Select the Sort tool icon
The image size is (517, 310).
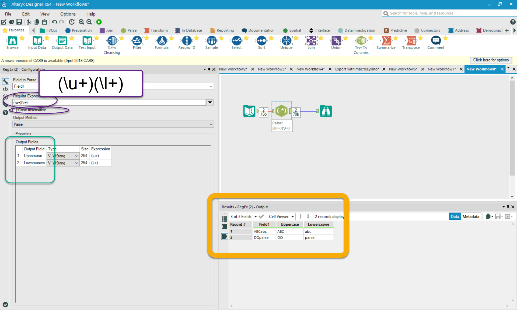click(x=261, y=41)
